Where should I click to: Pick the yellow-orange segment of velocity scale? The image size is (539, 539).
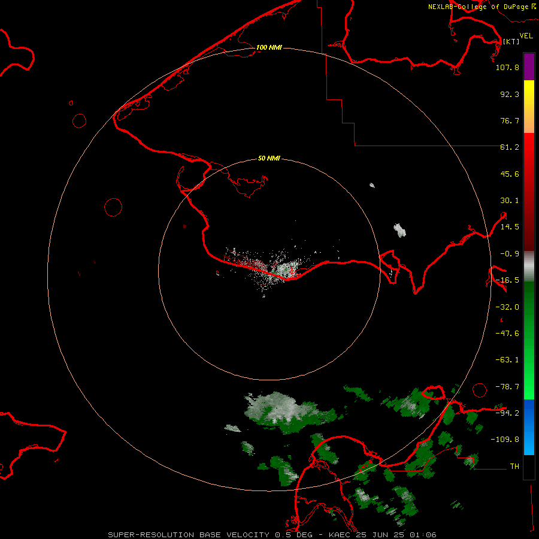[x=529, y=107]
